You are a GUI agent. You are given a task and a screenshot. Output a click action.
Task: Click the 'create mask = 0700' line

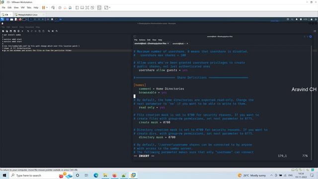tap(155, 122)
